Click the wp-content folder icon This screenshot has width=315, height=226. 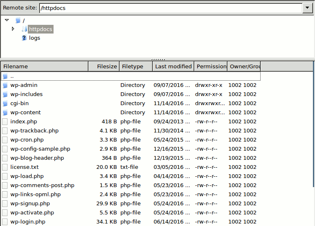5,113
